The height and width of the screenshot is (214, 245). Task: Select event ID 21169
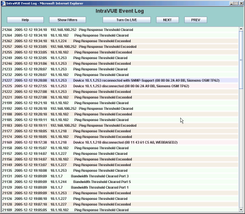pyautogui.click(x=7, y=142)
